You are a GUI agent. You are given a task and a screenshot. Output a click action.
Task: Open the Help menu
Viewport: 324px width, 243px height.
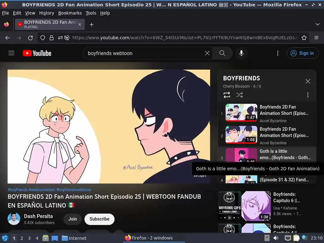point(105,13)
